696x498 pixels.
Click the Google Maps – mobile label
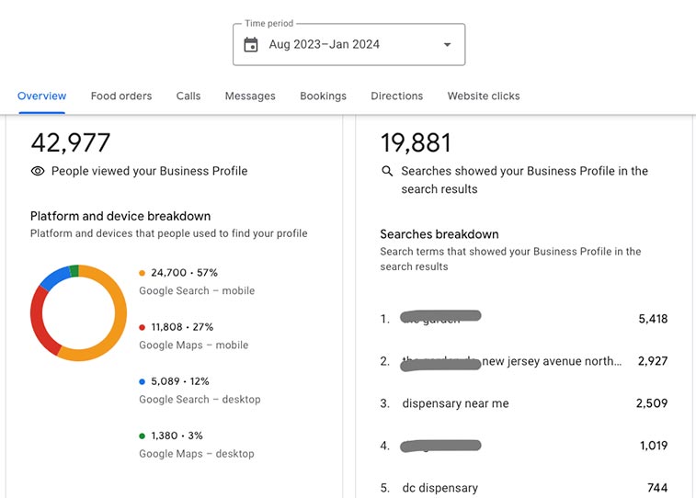pos(193,345)
